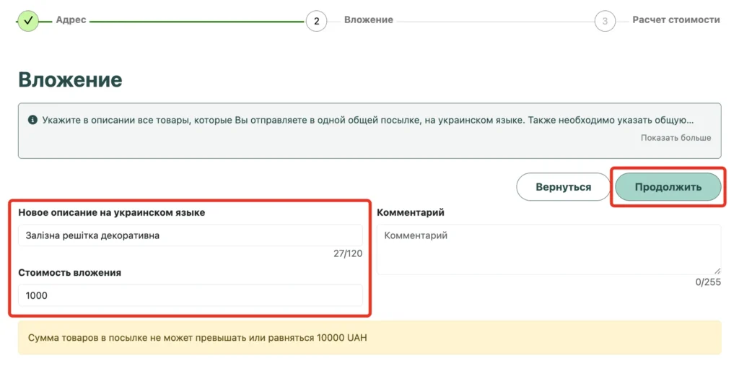Focus the Стоимость вложения input with 1000
The image size is (739, 374).
coord(191,295)
